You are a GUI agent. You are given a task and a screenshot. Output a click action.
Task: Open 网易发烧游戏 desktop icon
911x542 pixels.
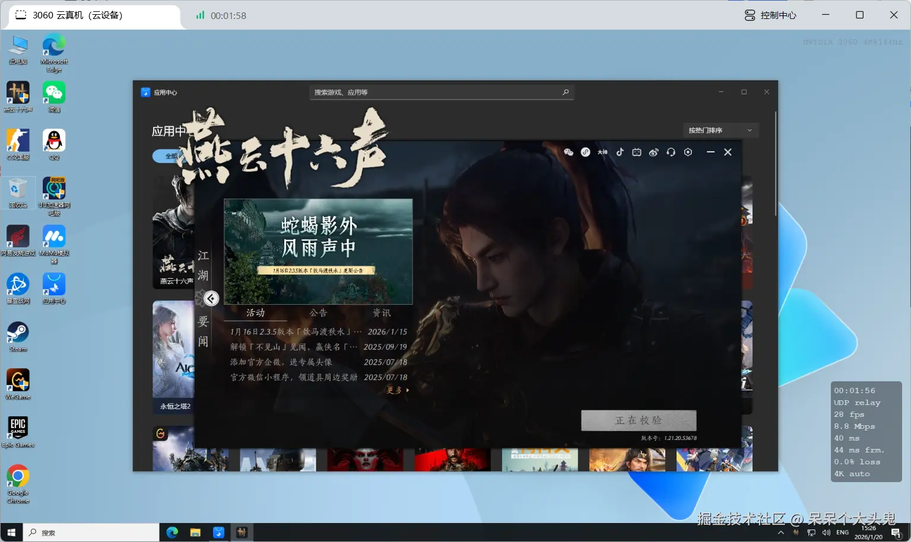pyautogui.click(x=18, y=241)
